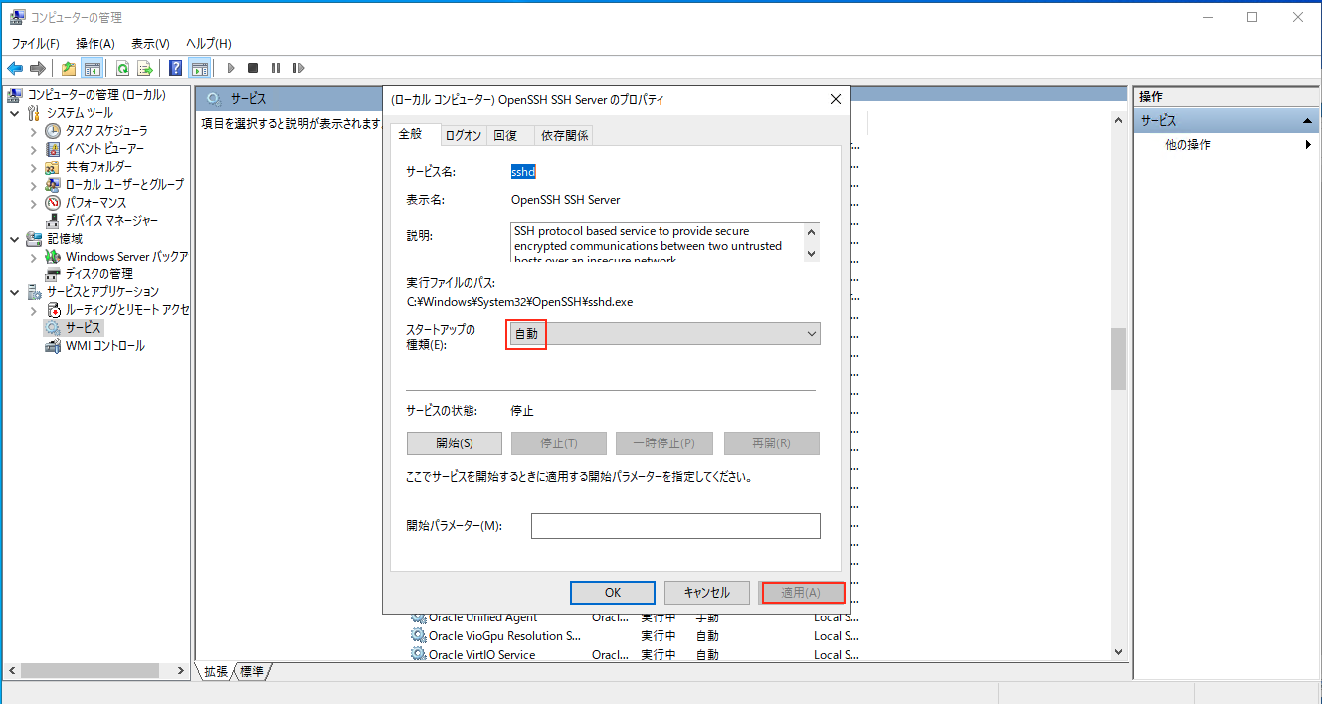Expand the イベント ビューアー node
Screen dimensions: 1322x704
tap(33, 149)
